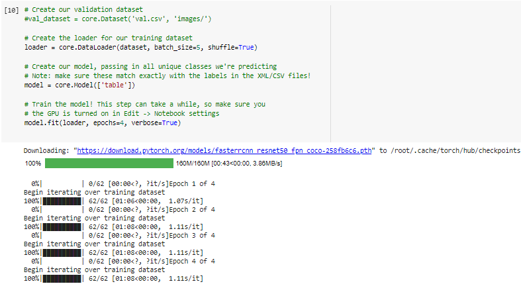This screenshot has height=290, width=521.
Task: Click the '100%' label beside the green bar
Action: tap(33, 164)
